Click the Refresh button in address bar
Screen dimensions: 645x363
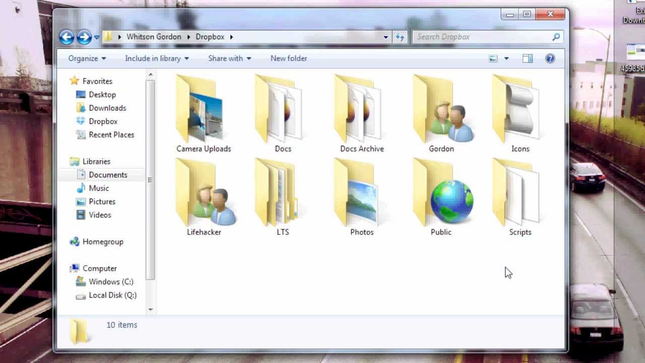[x=400, y=36]
